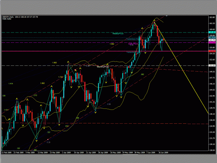
Task: Click the 139.70 price axis label
Action: click(x=212, y=108)
